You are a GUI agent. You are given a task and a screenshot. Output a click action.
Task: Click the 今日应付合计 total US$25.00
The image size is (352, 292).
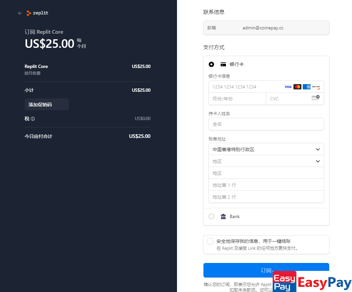(x=140, y=136)
